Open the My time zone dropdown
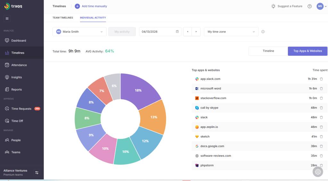328x181 pixels. 231,32
